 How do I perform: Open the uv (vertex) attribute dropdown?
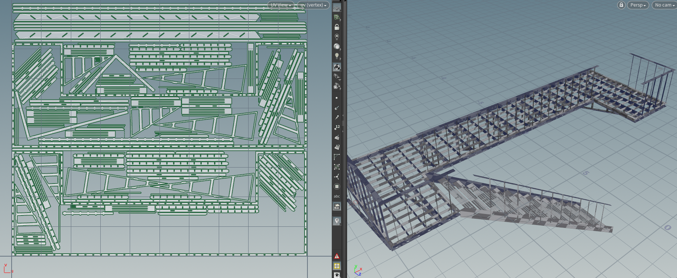[313, 5]
